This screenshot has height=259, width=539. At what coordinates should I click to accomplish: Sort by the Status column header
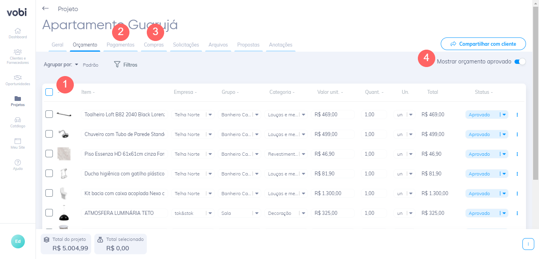(x=484, y=92)
